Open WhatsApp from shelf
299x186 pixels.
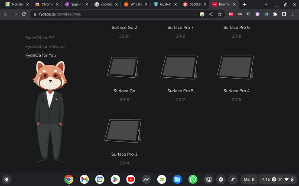(x=193, y=180)
